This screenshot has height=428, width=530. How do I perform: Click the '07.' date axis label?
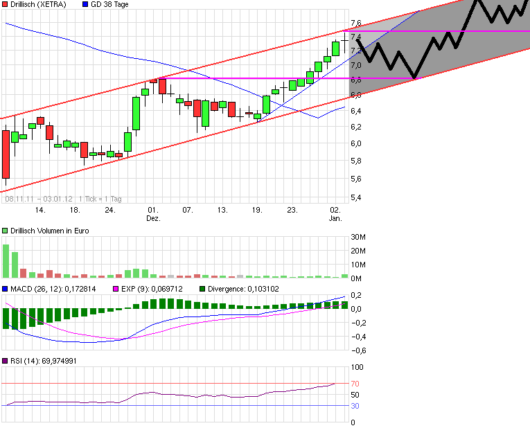[x=188, y=210]
